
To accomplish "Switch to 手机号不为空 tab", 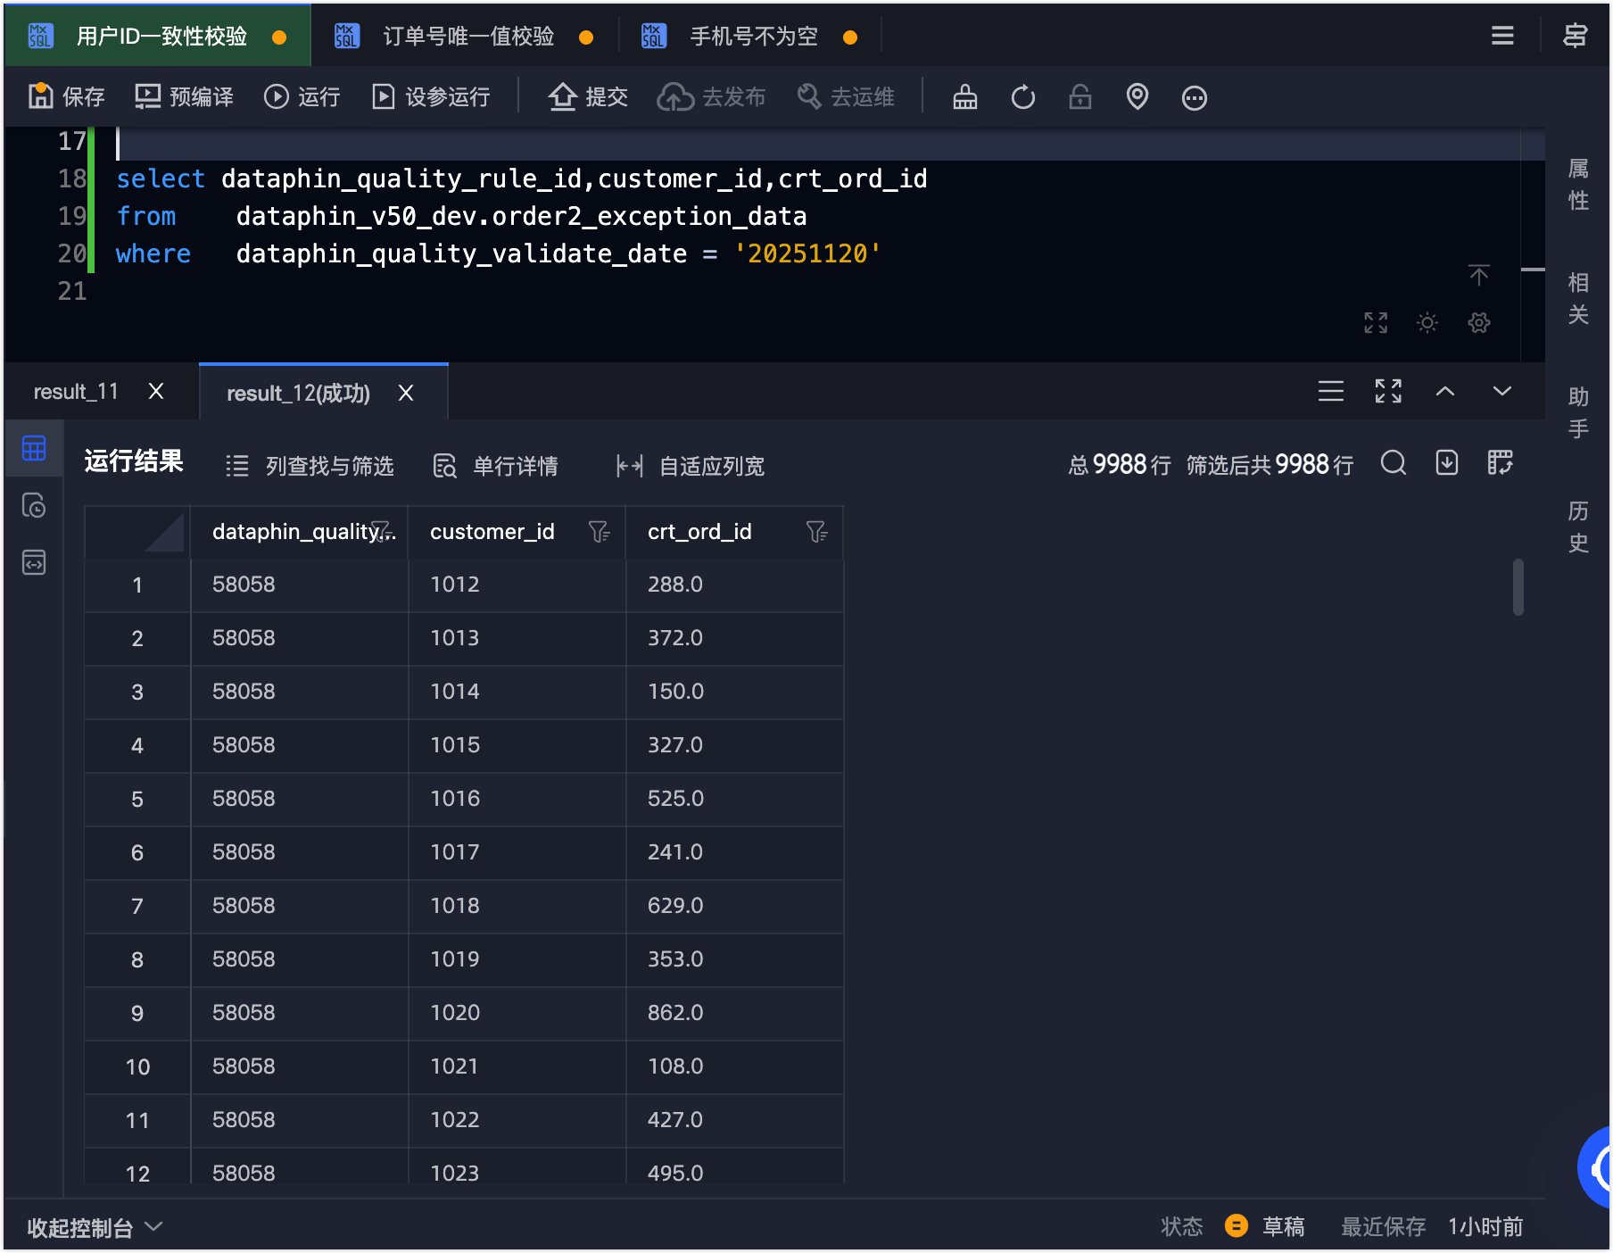I will (x=749, y=36).
